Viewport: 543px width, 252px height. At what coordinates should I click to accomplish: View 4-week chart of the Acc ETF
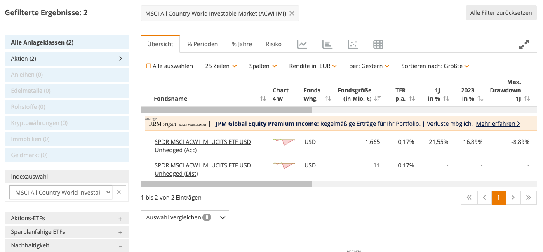(284, 142)
